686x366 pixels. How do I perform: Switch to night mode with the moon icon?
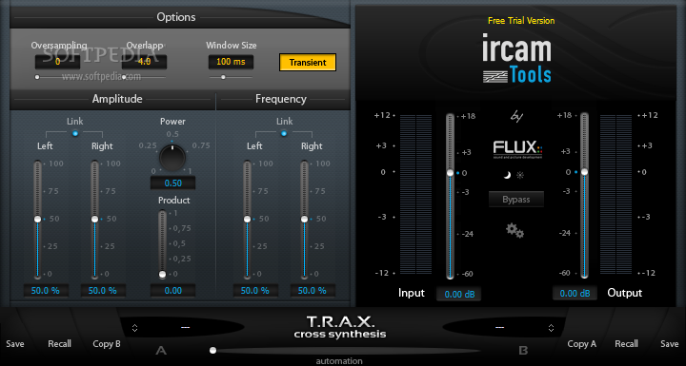[507, 176]
